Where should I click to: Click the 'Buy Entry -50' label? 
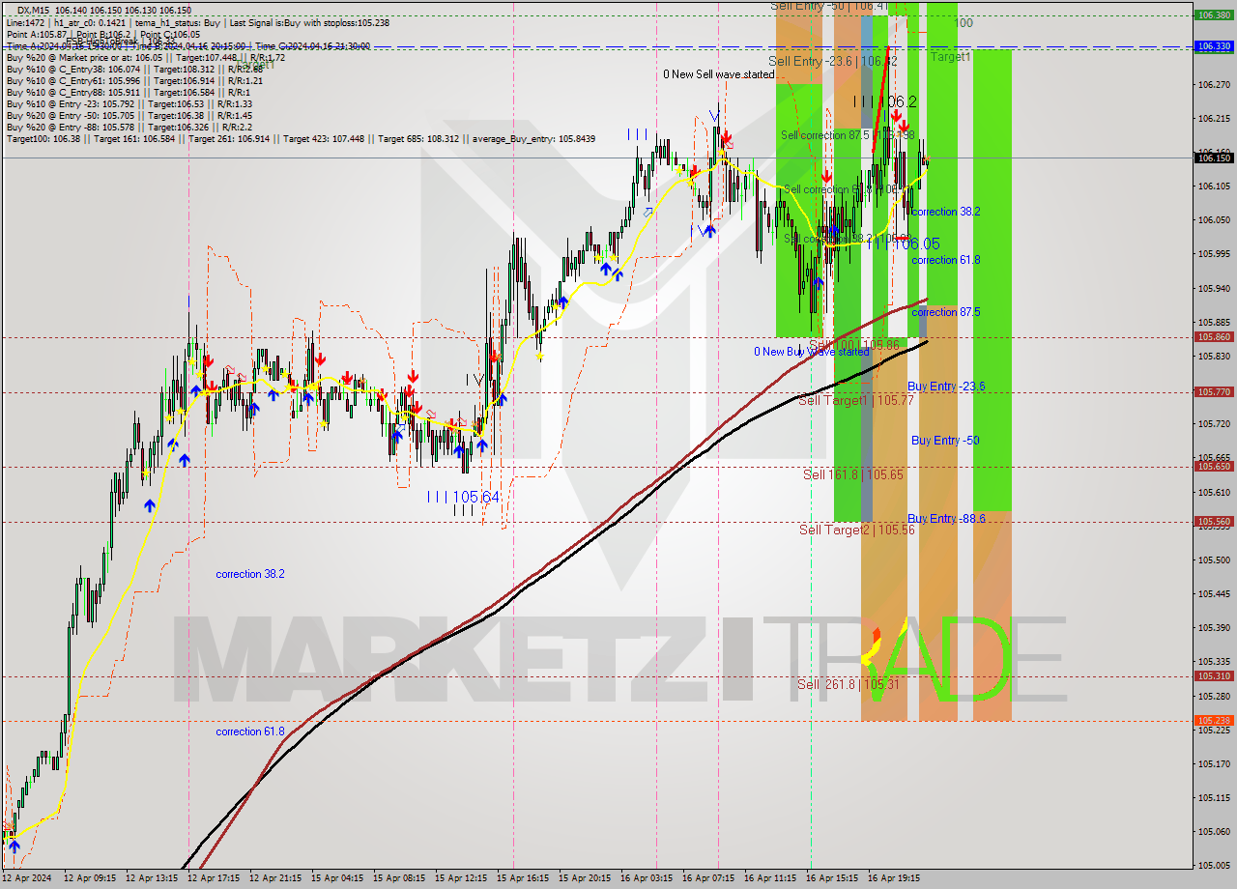point(945,441)
